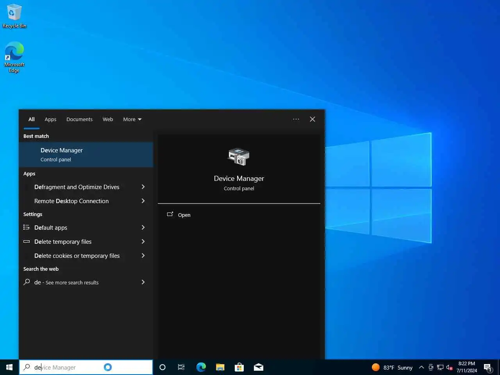
Task: Expand arrow for Defragment and Optimize Drives
Action: 143,187
